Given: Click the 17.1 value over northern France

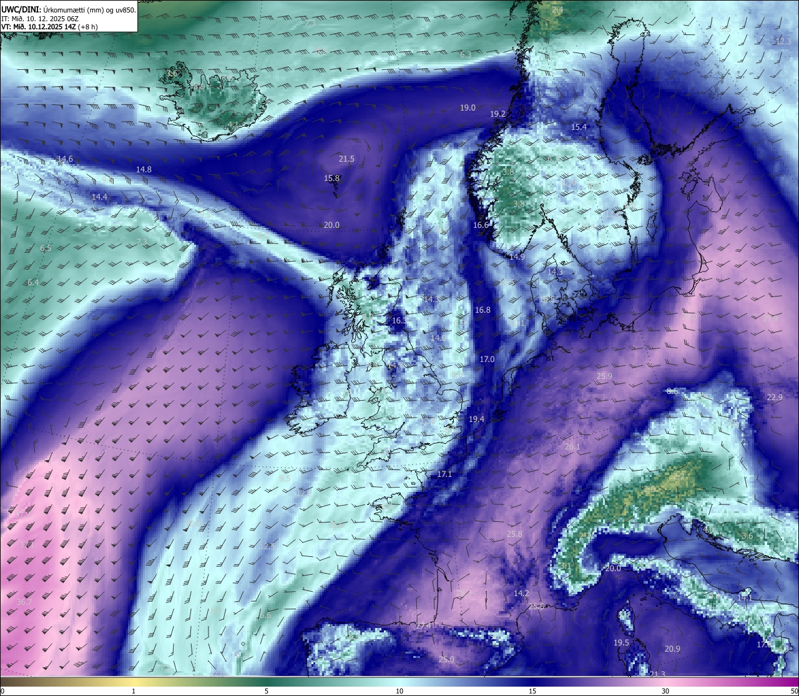Looking at the screenshot, I should (x=444, y=474).
